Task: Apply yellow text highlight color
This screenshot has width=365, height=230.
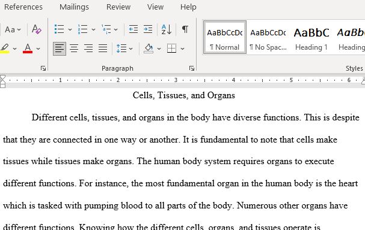Action: pyautogui.click(x=5, y=49)
